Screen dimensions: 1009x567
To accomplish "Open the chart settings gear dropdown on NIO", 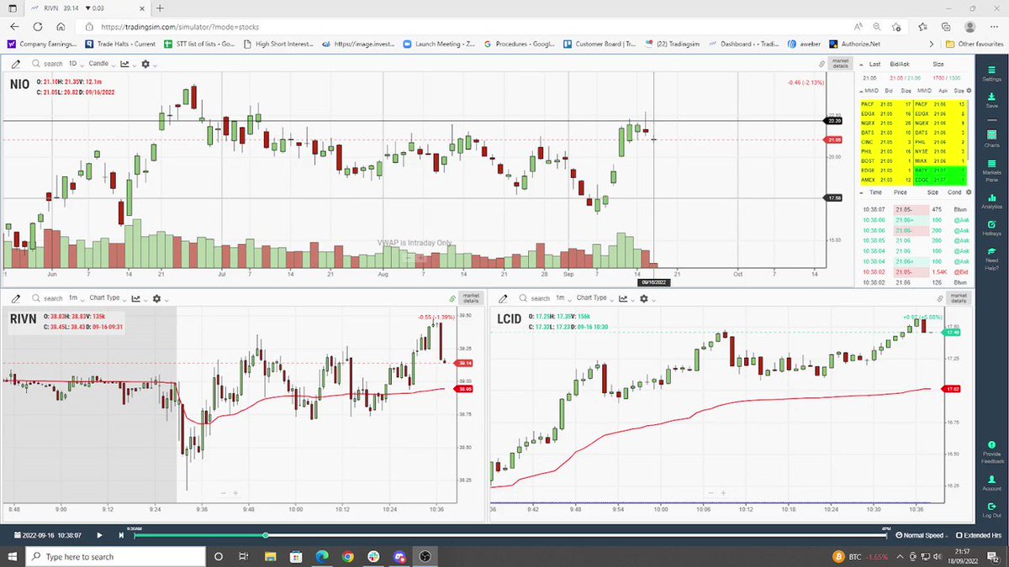I will (148, 64).
